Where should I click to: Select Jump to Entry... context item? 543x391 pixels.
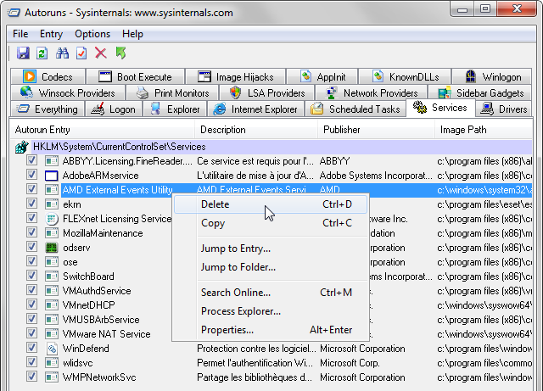(x=271, y=249)
